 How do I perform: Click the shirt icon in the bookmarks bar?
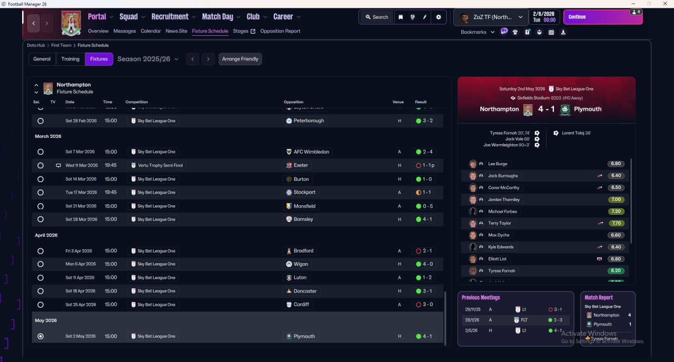[x=515, y=32]
